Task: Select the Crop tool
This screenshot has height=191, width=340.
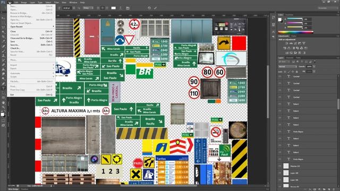Action: pyautogui.click(x=3, y=37)
